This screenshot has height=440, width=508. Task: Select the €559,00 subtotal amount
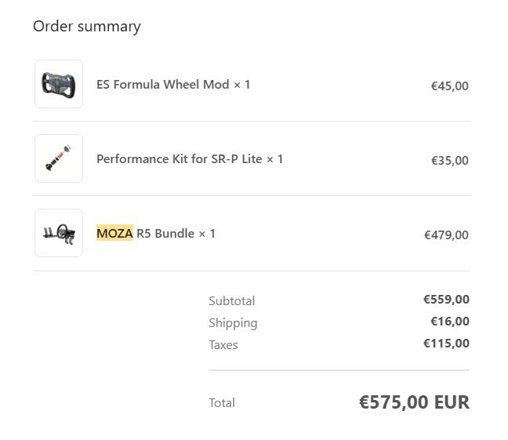click(446, 299)
